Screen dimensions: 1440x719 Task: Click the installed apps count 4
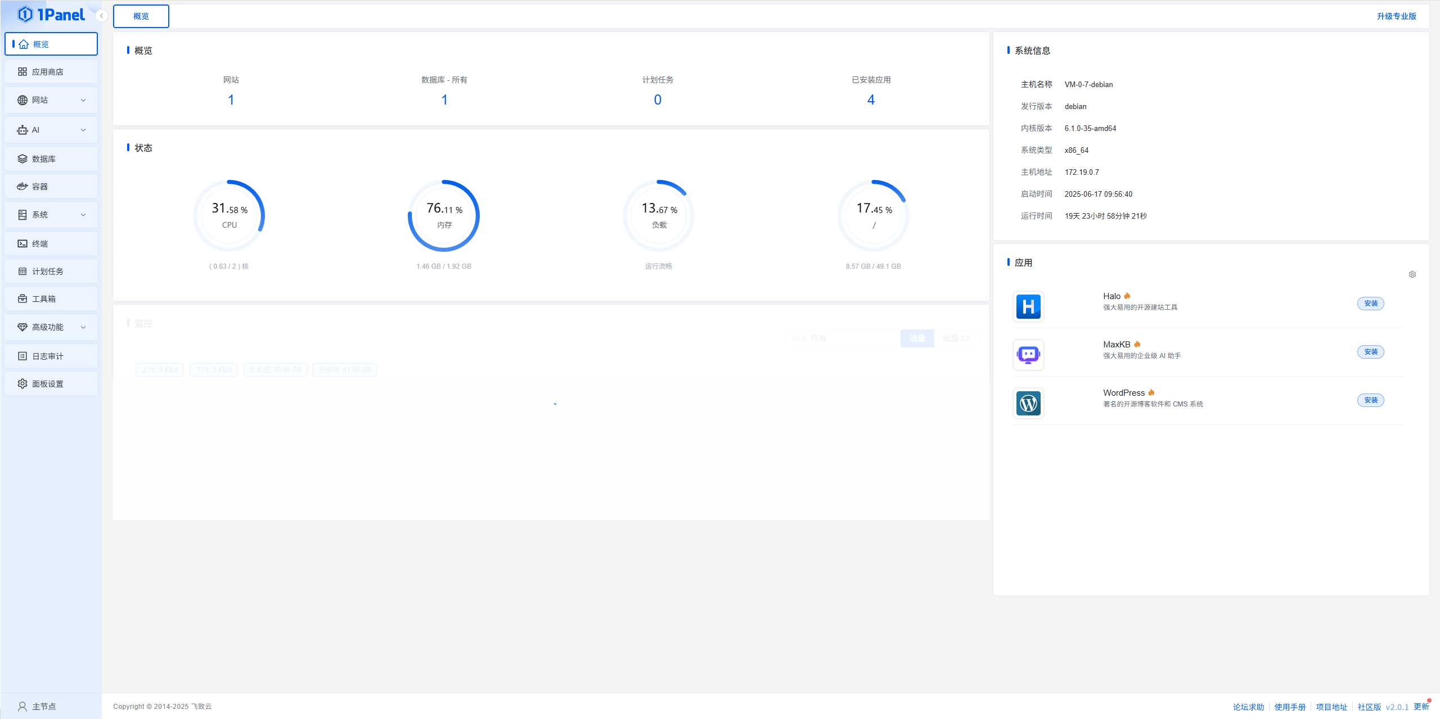(871, 100)
